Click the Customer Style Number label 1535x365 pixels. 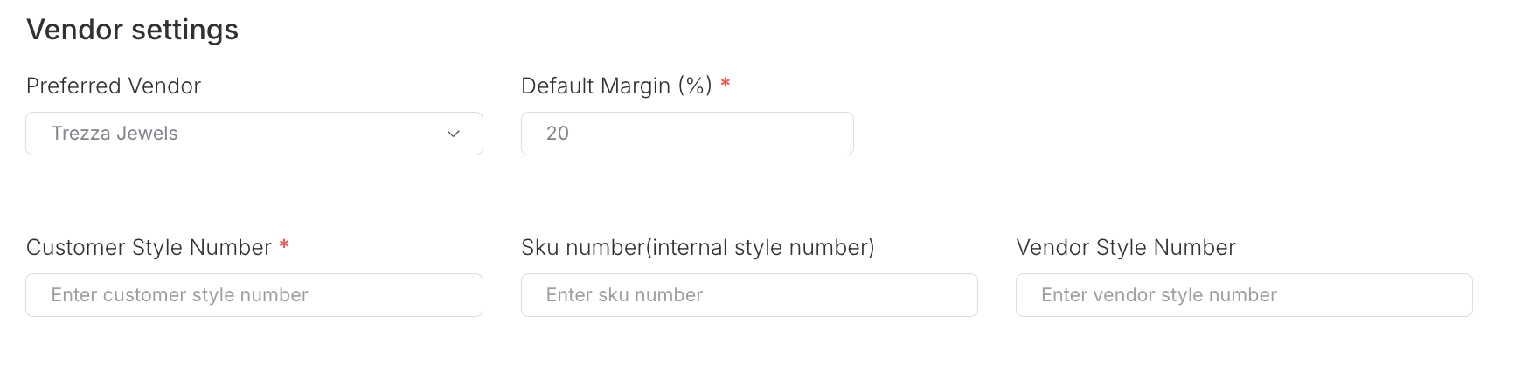[149, 247]
